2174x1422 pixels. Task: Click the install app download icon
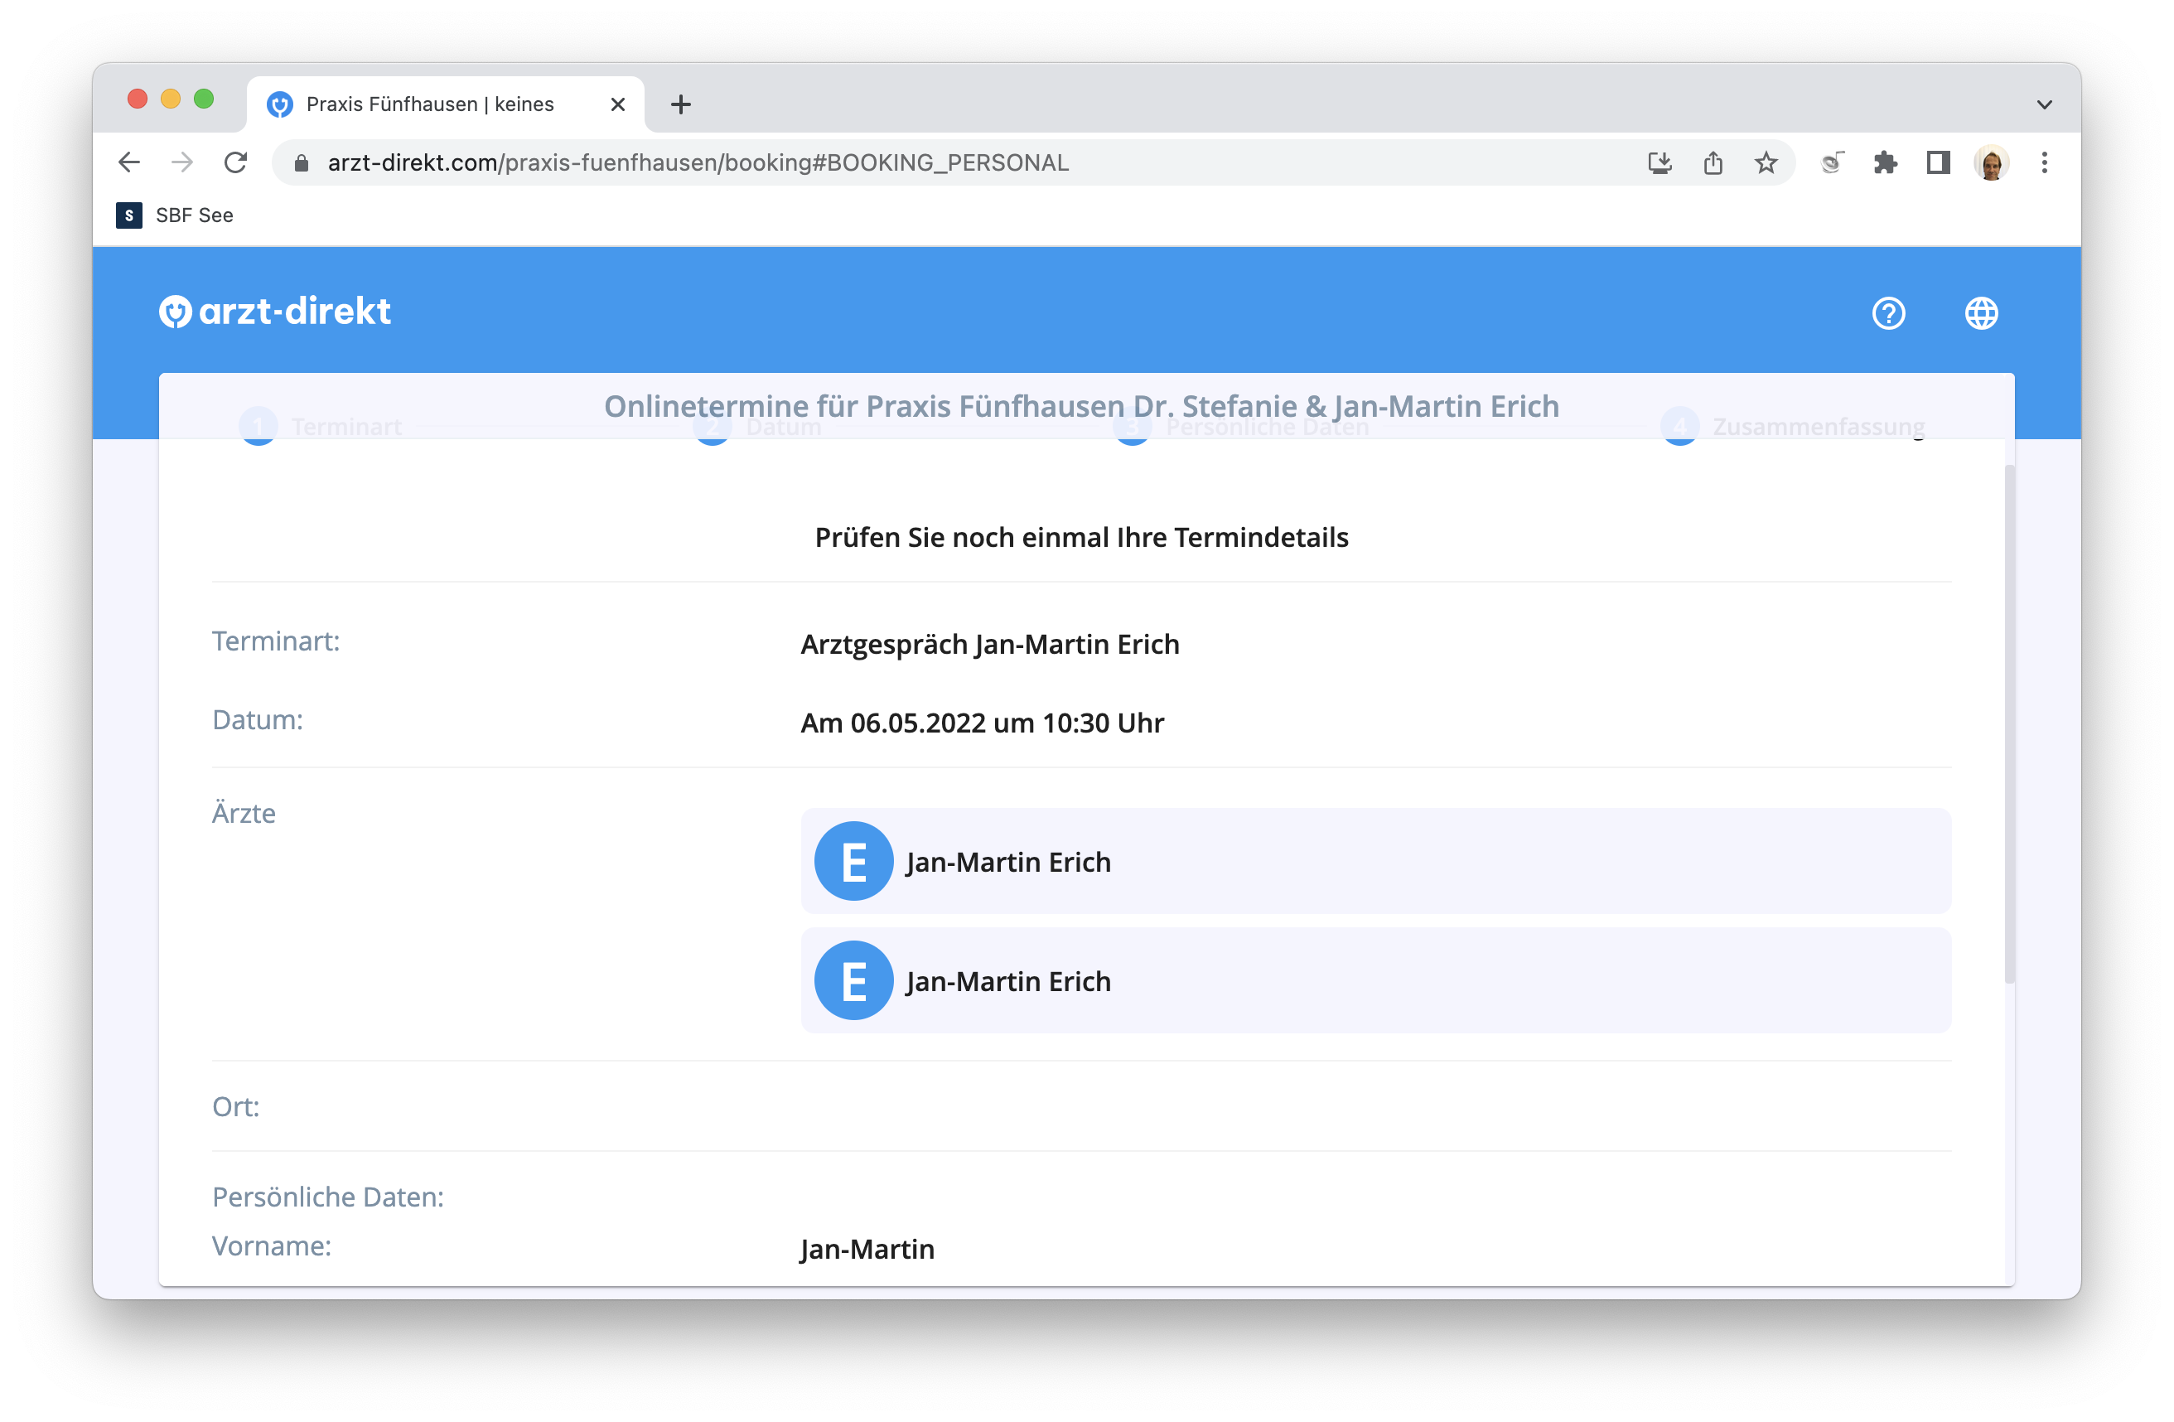[x=1659, y=162]
